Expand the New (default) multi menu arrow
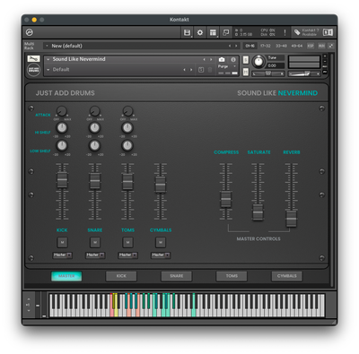Screen dimensions: 359x354 47,46
